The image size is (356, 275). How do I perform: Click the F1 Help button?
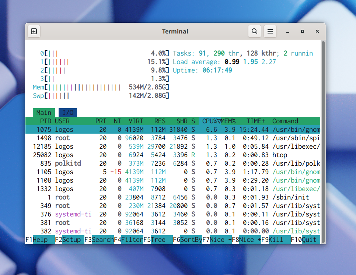[x=40, y=240]
